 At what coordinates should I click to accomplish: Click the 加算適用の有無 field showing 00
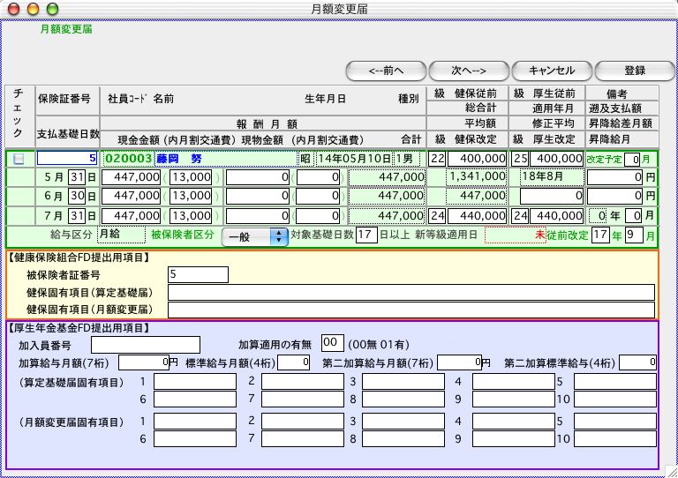[331, 343]
